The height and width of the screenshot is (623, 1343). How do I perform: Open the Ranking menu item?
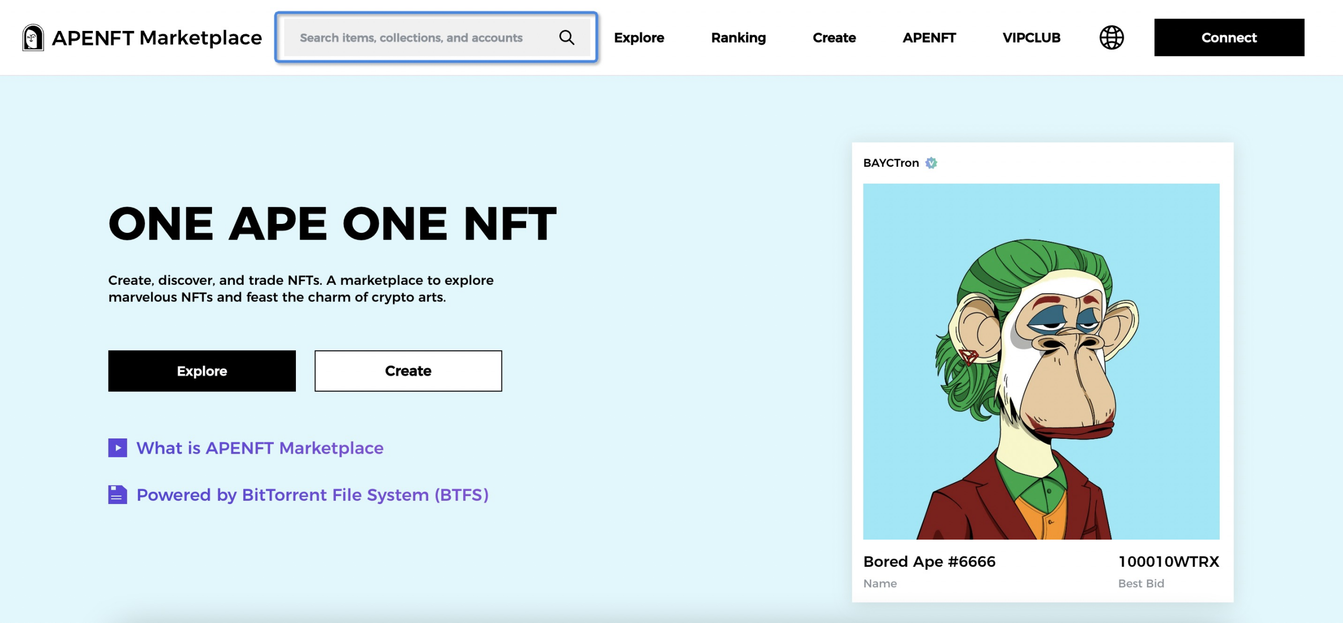coord(738,38)
